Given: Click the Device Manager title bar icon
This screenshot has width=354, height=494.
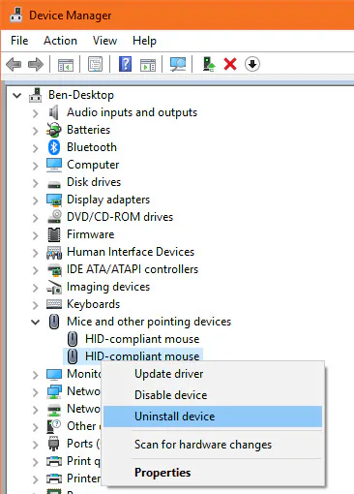Looking at the screenshot, I should (x=15, y=15).
